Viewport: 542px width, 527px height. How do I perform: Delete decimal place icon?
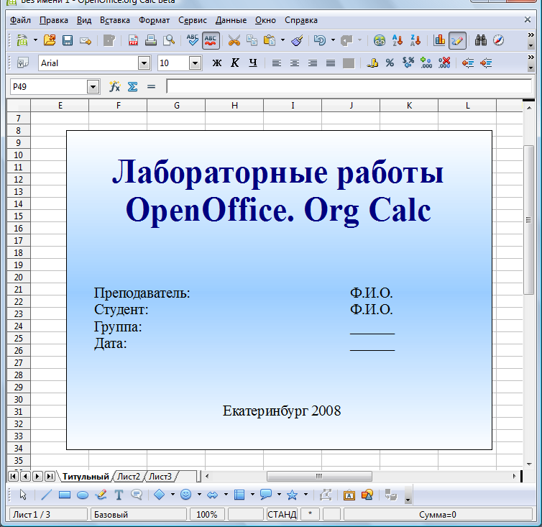[x=444, y=63]
